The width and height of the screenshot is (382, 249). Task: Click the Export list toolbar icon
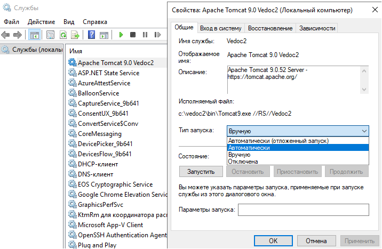75,35
